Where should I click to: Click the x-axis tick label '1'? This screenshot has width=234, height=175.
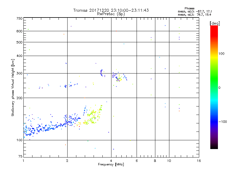click(x=23, y=161)
